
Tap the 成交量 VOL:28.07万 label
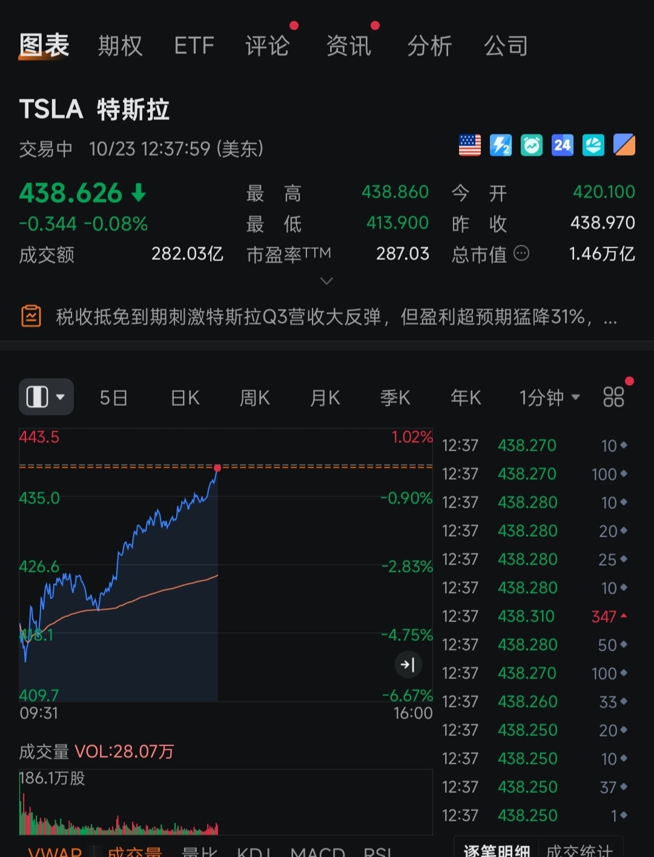[x=96, y=752]
